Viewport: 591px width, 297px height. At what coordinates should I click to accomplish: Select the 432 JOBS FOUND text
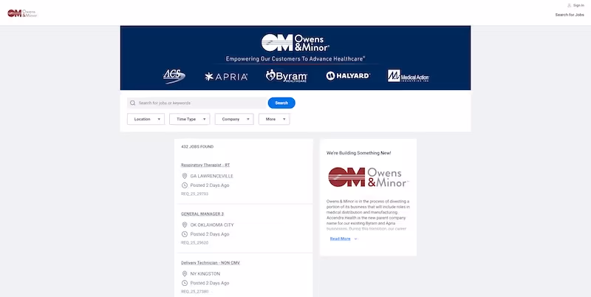pos(197,146)
